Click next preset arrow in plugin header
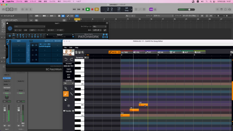 20,30
